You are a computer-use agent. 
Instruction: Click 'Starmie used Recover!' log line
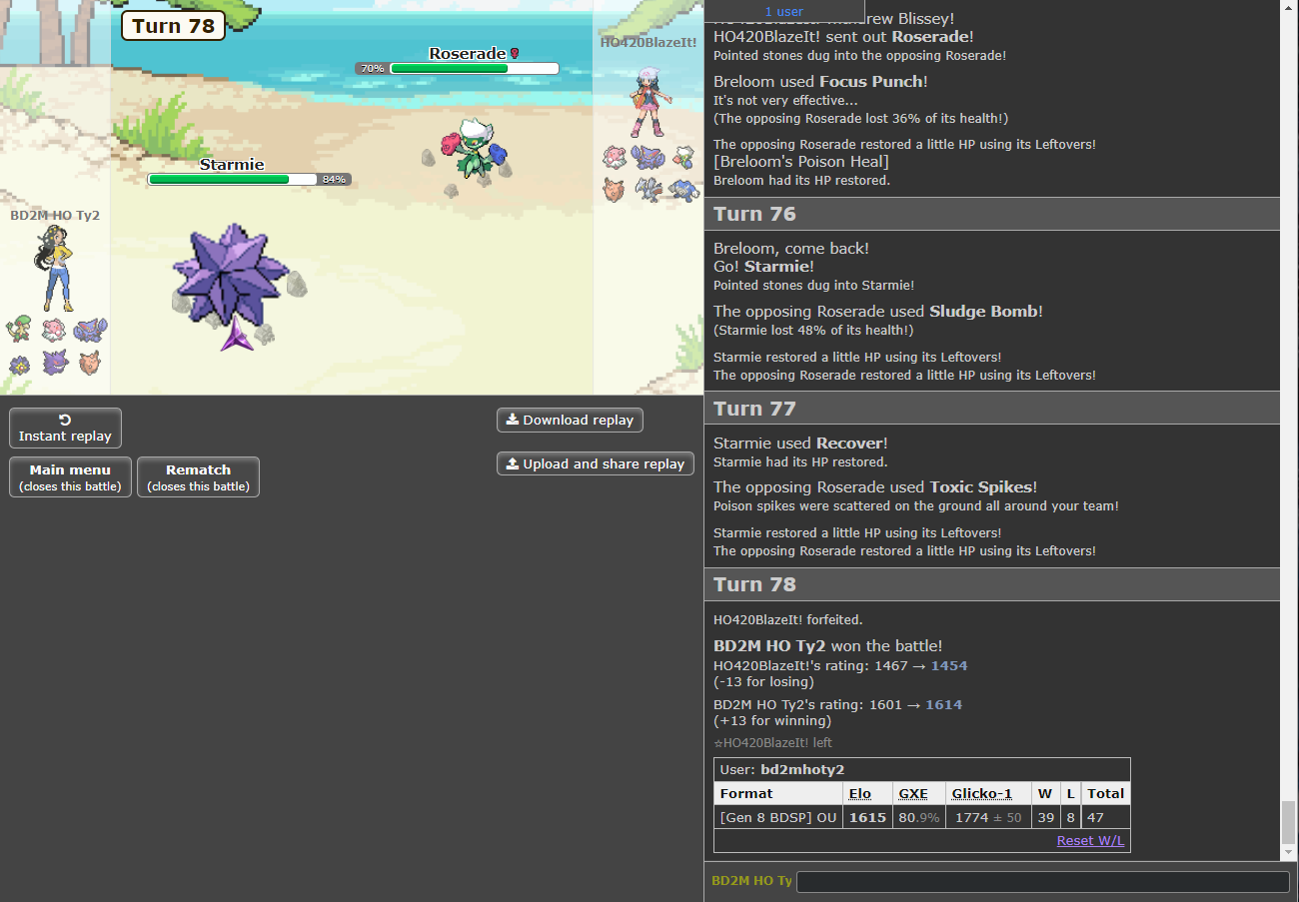click(800, 443)
